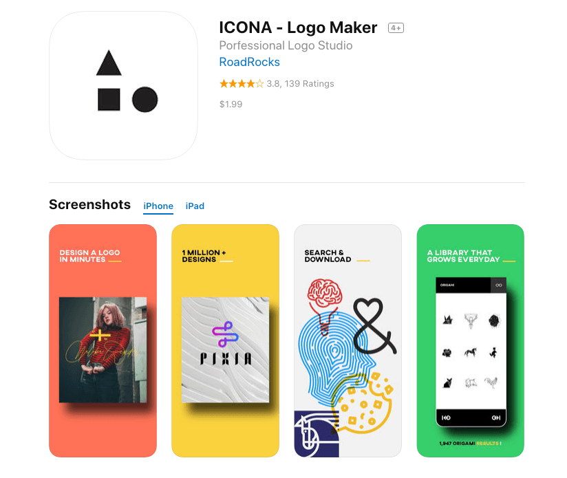Click the infinity icon in origami phone mockup
The width and height of the screenshot is (567, 478).
click(x=499, y=285)
